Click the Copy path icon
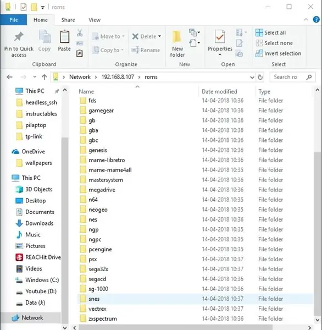Viewport: 322px width, 330px height. (80, 43)
